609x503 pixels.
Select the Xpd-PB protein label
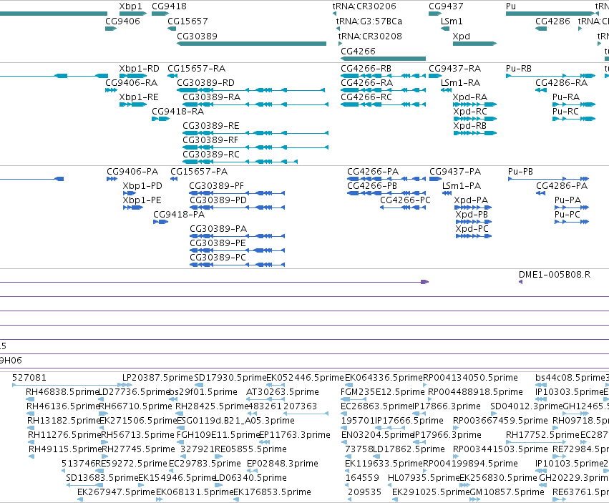[472, 215]
